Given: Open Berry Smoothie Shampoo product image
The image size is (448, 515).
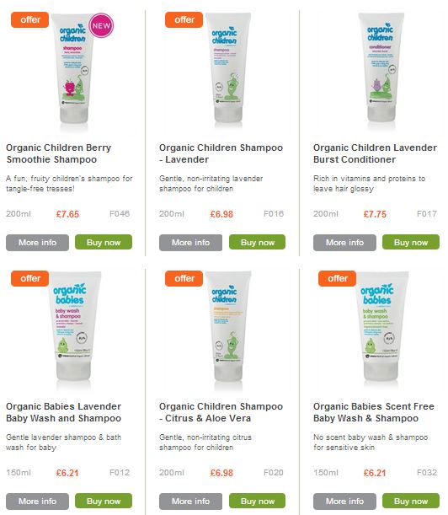Looking at the screenshot, I should pos(73,68).
